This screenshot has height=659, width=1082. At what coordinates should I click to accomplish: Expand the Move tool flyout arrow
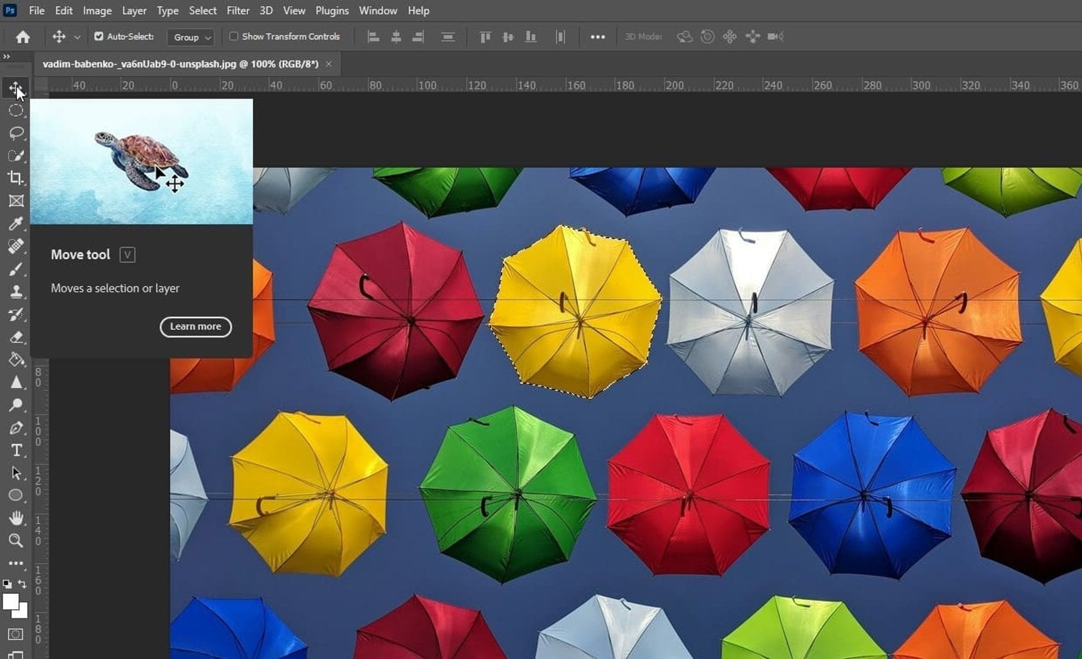pos(75,37)
